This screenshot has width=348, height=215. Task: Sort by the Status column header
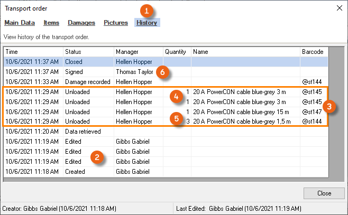pos(88,52)
